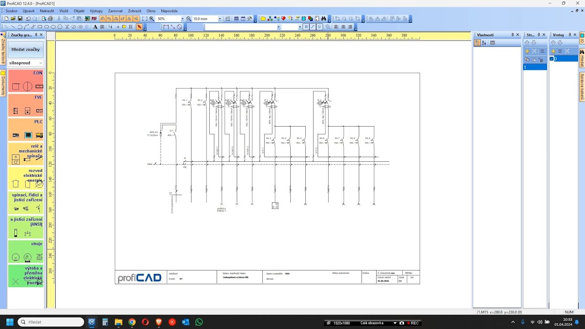Toggle right text alignment
The image size is (585, 329).
[350, 27]
